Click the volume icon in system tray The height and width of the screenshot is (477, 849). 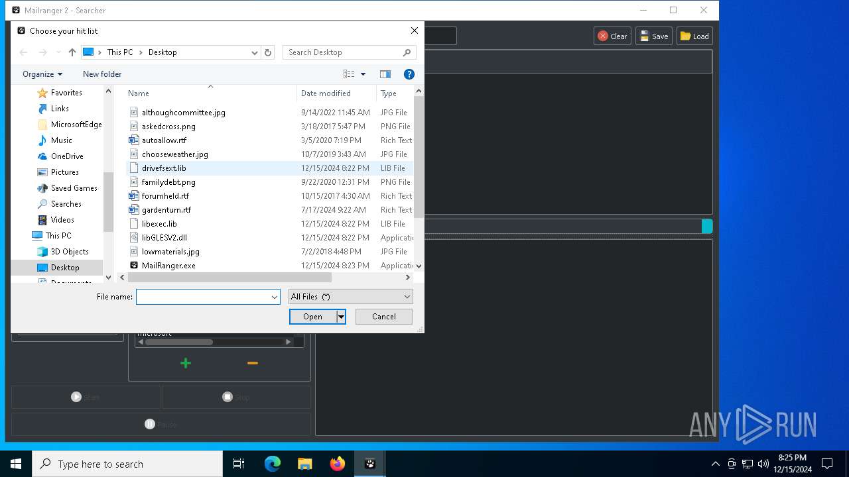[x=763, y=464]
